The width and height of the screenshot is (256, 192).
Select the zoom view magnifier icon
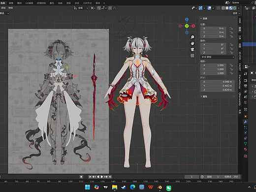coord(192,37)
